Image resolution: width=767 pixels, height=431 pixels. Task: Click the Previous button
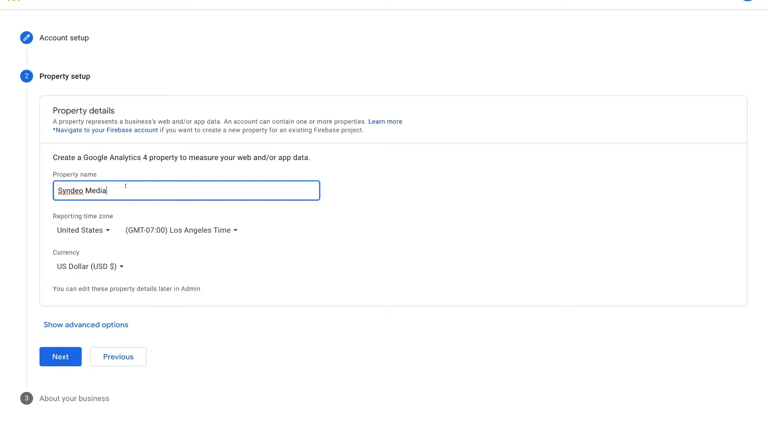coord(118,357)
